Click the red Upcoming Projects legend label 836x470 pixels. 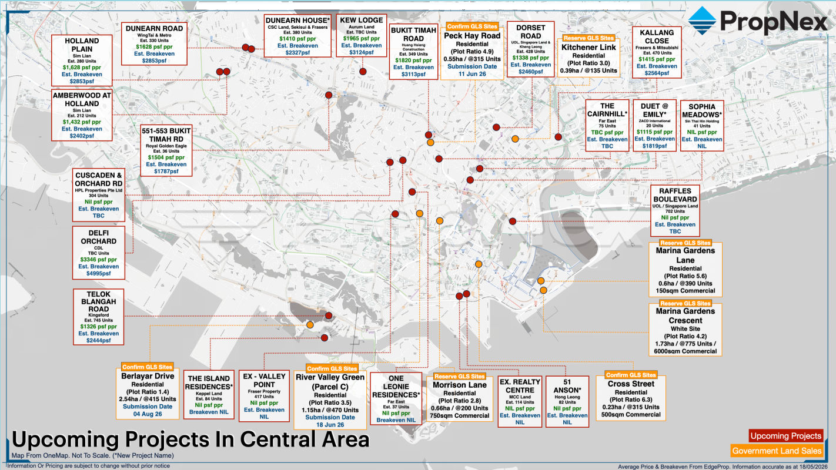785,436
